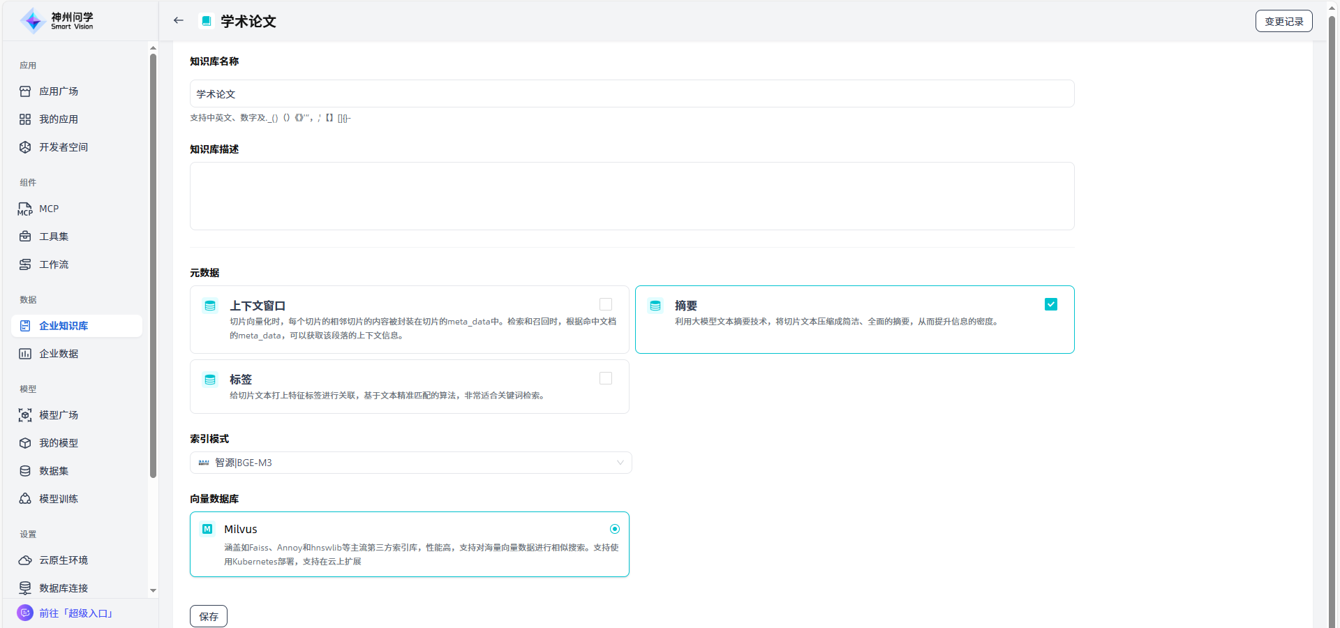1340x628 pixels.
Task: Click the 保存 button
Action: coord(209,616)
